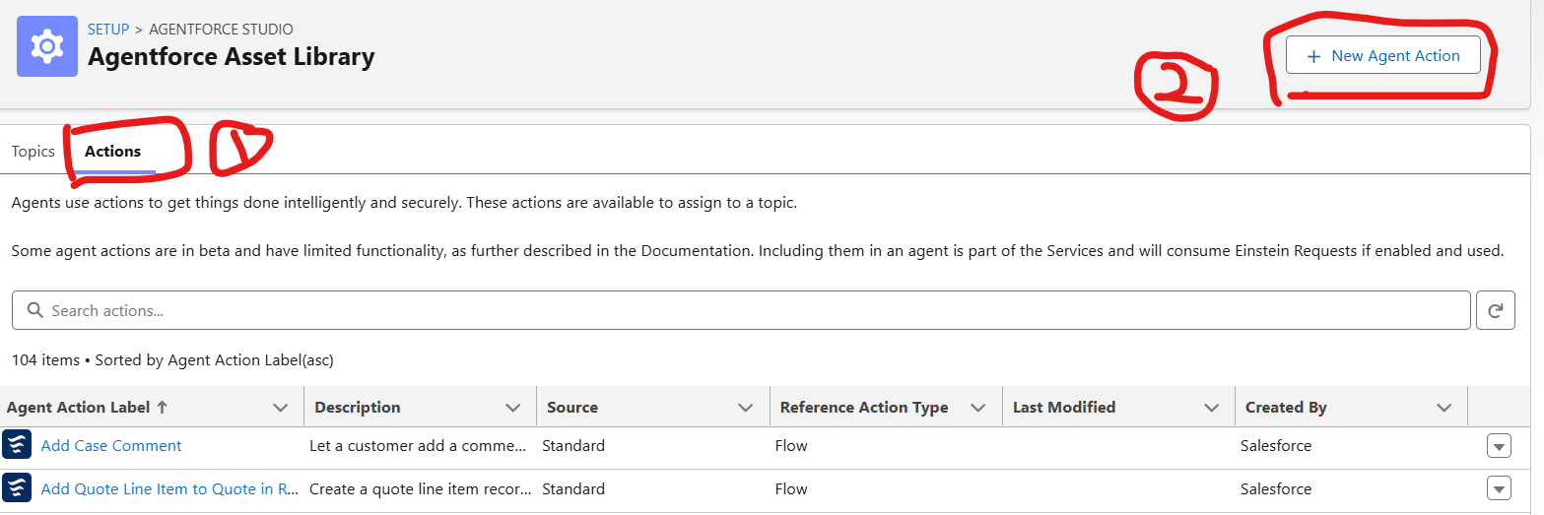Click Standard source in Add Case Comment row
1544x515 pixels.
pos(573,445)
